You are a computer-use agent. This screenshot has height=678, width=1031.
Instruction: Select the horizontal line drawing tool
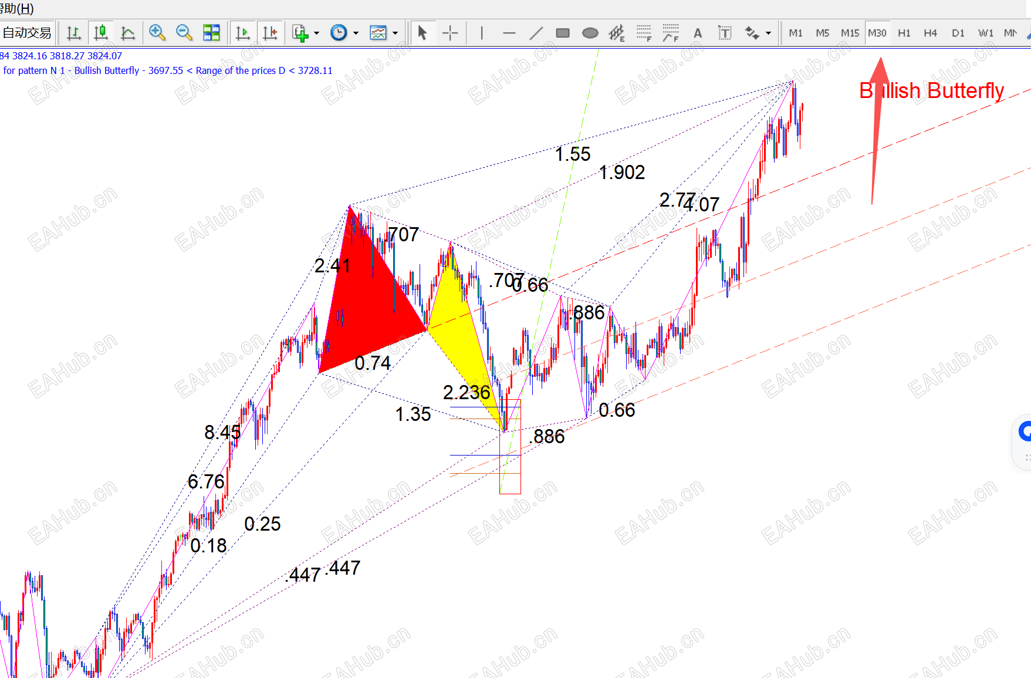click(x=509, y=33)
